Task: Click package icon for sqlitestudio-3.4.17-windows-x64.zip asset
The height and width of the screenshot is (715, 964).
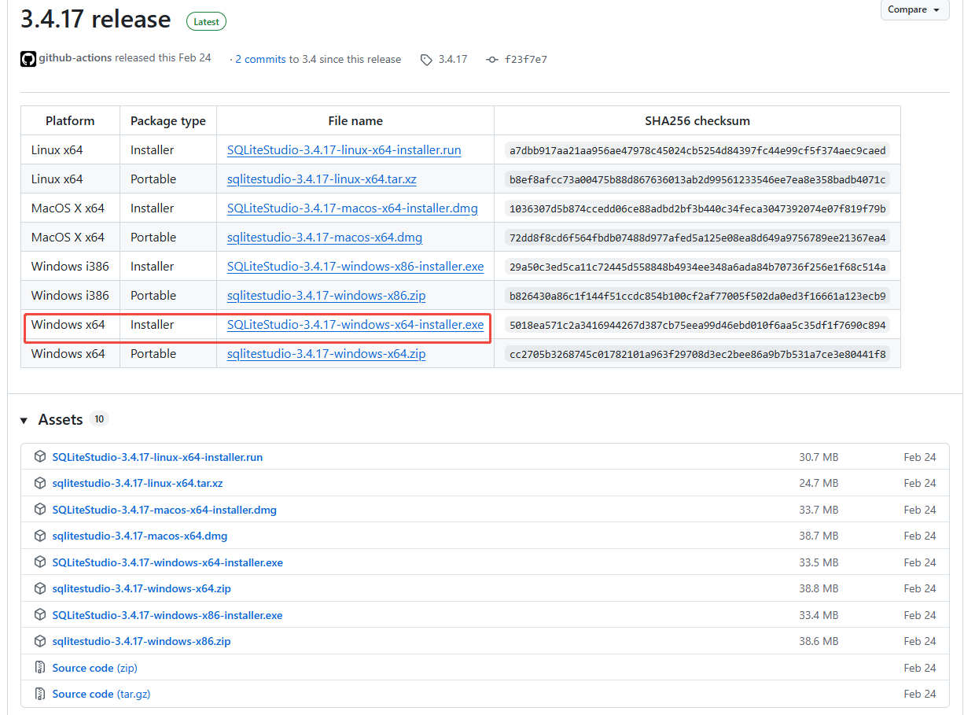Action: click(40, 588)
